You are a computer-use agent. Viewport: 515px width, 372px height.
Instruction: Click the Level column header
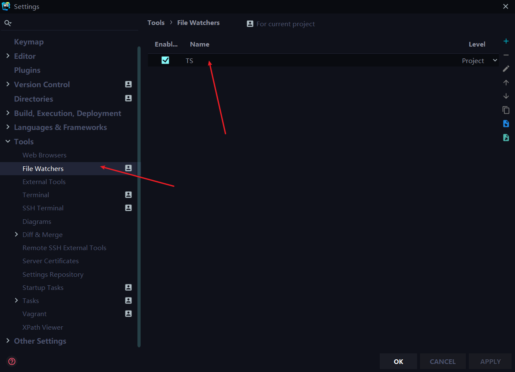477,44
